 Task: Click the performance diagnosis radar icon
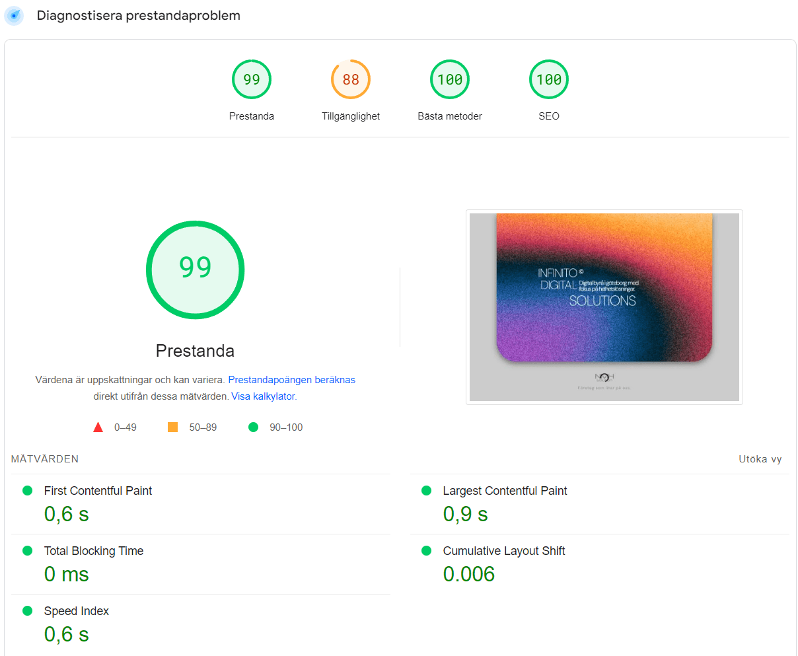pyautogui.click(x=14, y=15)
